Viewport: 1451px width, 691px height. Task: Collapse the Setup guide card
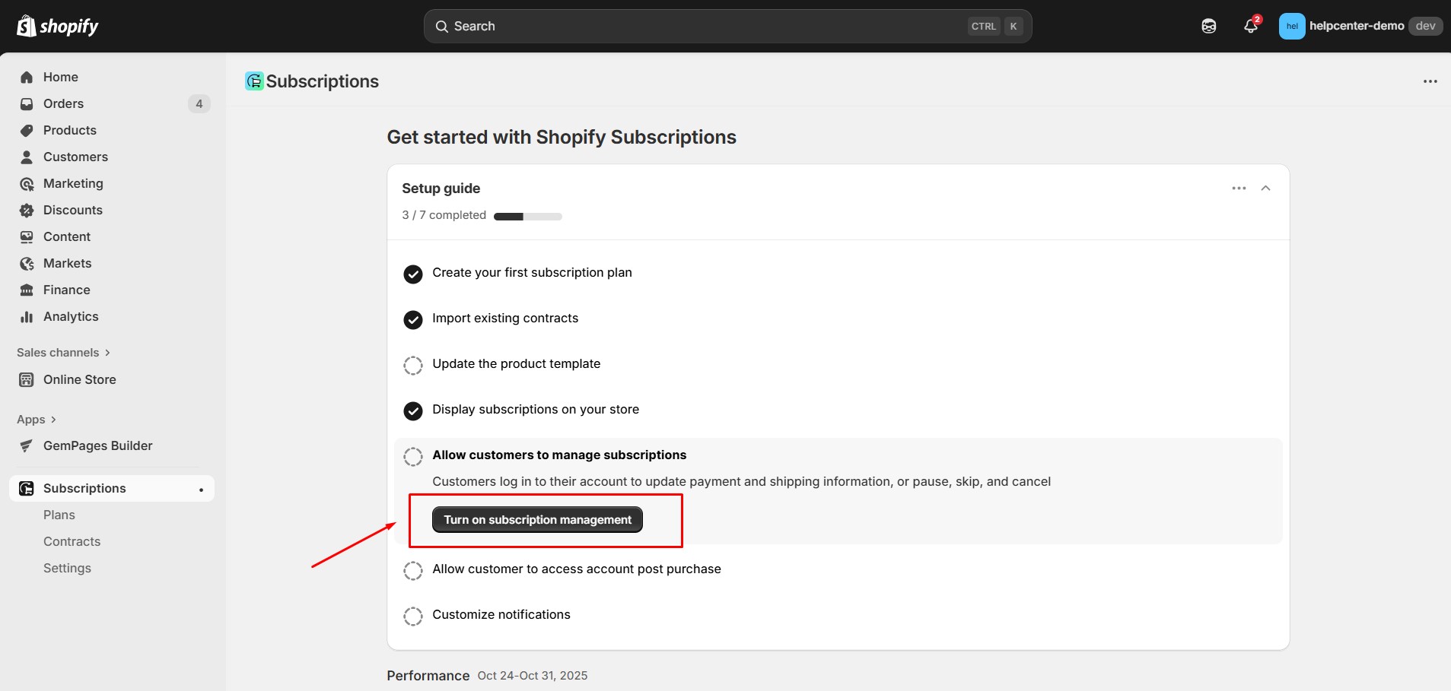pyautogui.click(x=1265, y=188)
